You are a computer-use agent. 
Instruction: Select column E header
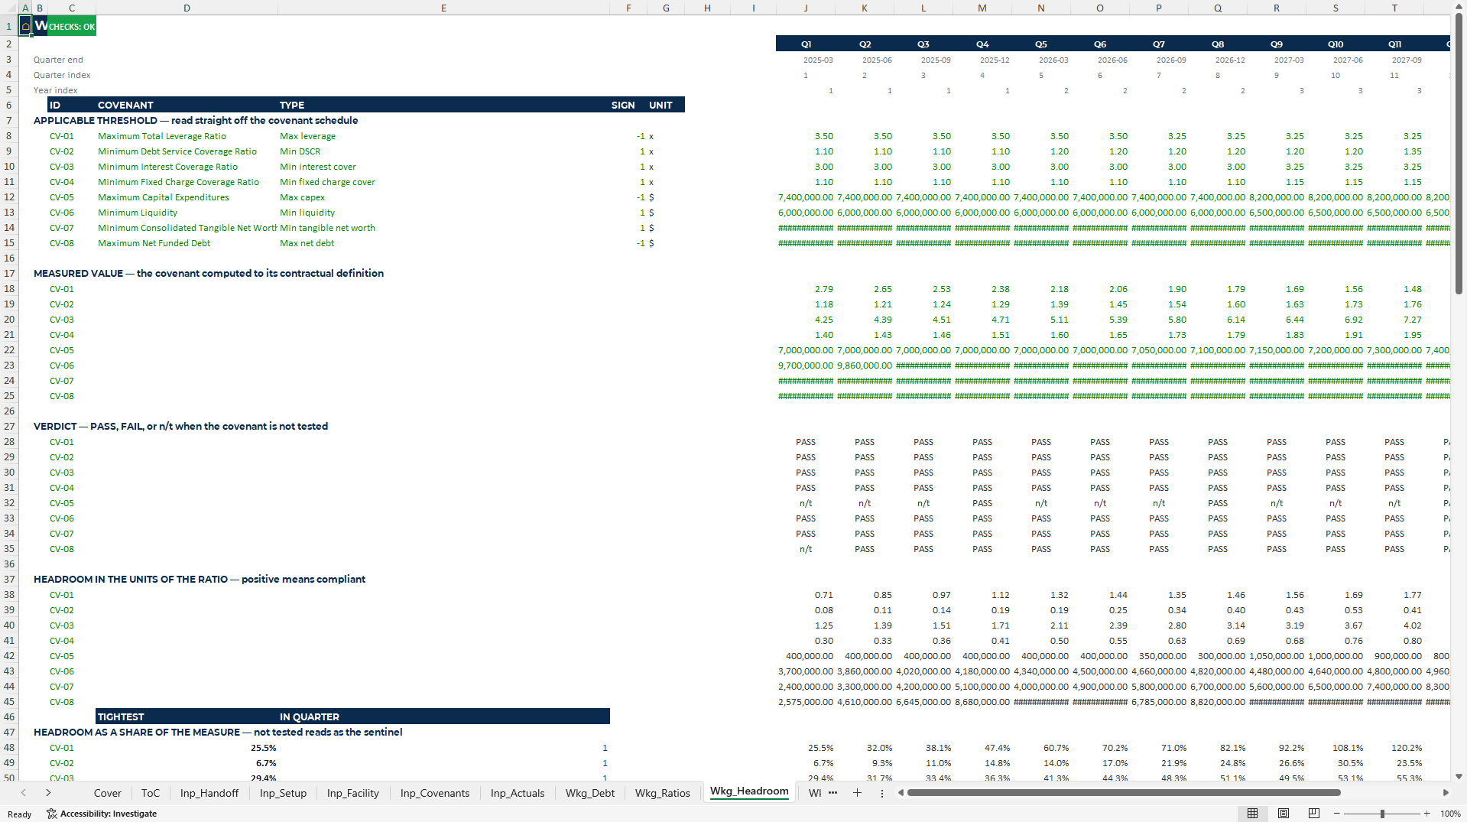click(x=443, y=8)
